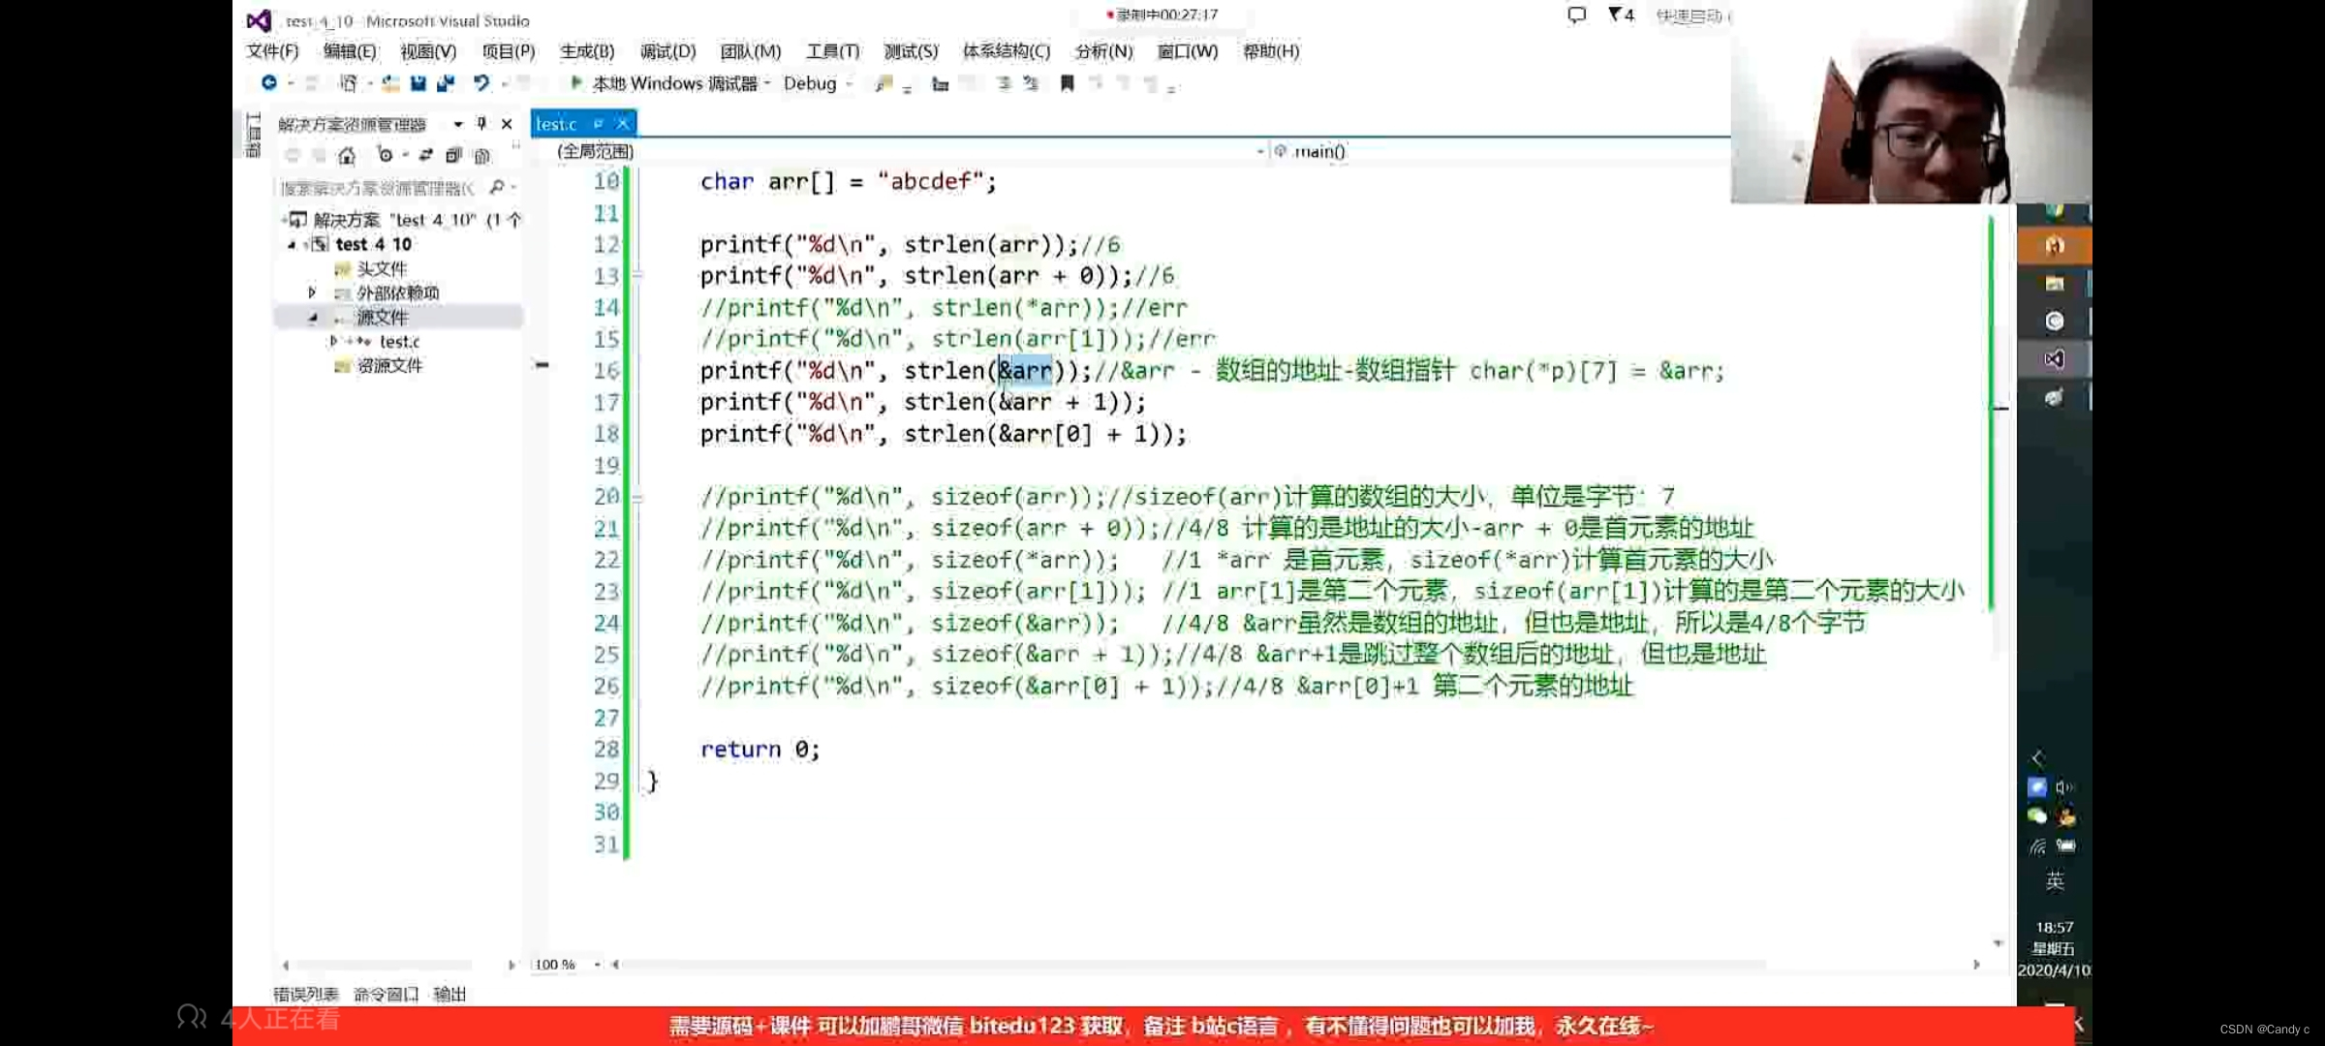
Task: Open the Visual Studio taskbar icon
Action: [2053, 359]
